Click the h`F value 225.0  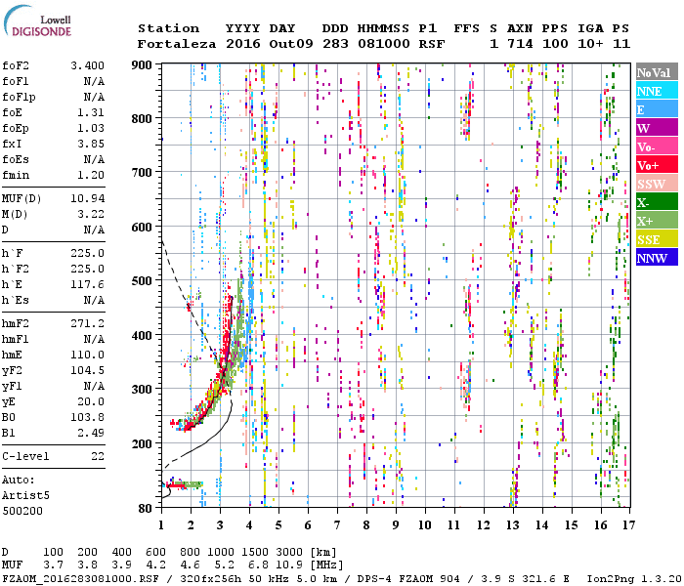coord(88,253)
